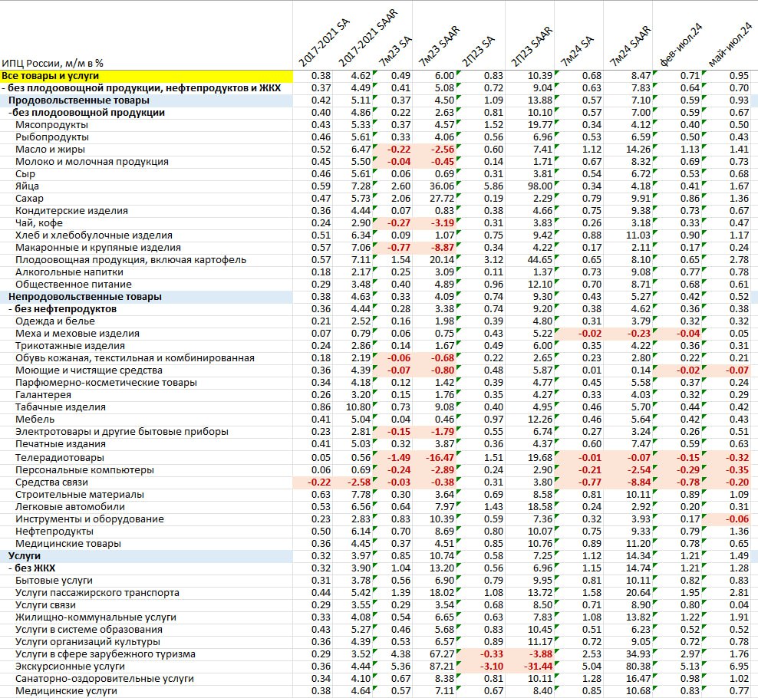Screen dimensions: 758x698
Task: Select the "Печатные издания" row label
Action: coord(61,444)
